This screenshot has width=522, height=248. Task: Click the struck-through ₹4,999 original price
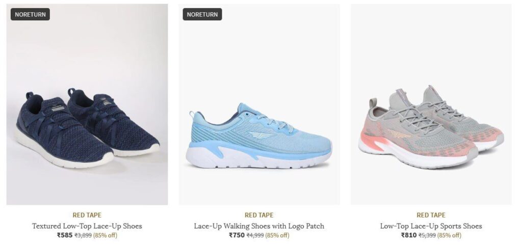click(x=255, y=235)
